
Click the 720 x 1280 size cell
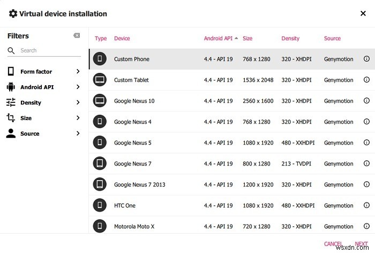click(257, 226)
